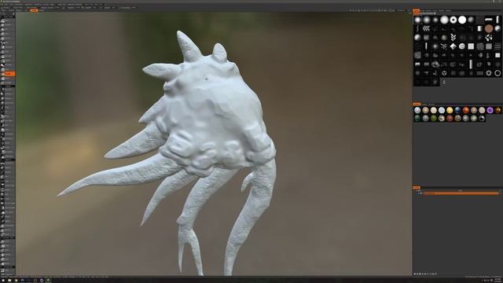The height and width of the screenshot is (283, 503).
Task: Select the reddish brown sphere material
Action: point(450,119)
